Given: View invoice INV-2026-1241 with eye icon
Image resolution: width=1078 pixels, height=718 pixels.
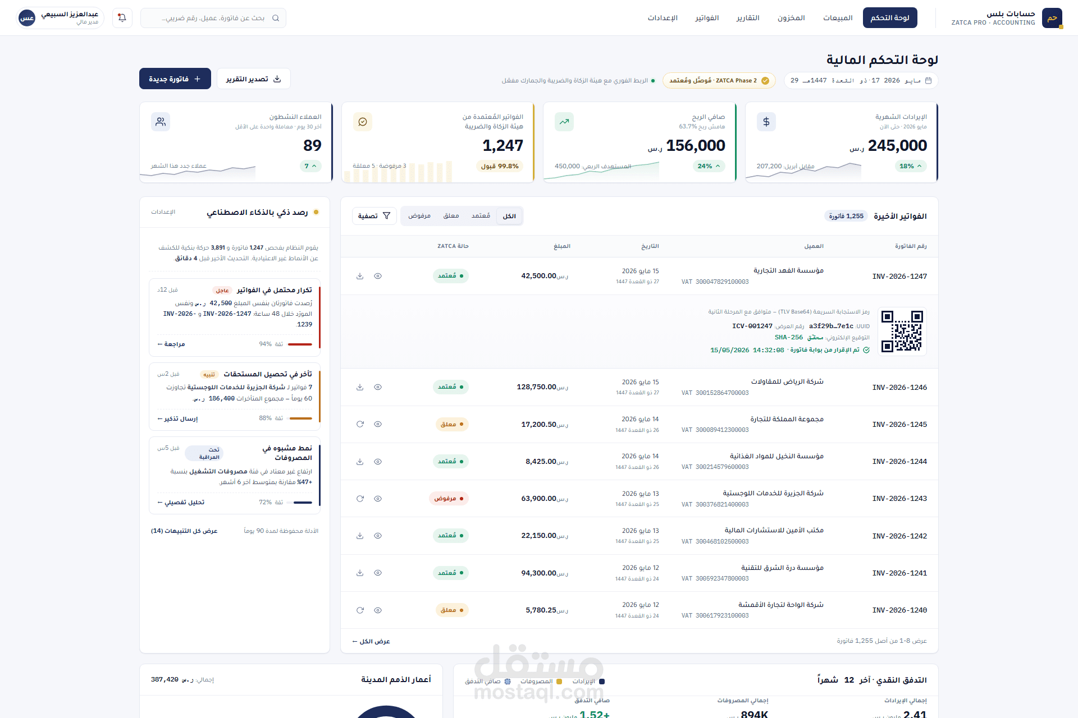Looking at the screenshot, I should point(378,573).
